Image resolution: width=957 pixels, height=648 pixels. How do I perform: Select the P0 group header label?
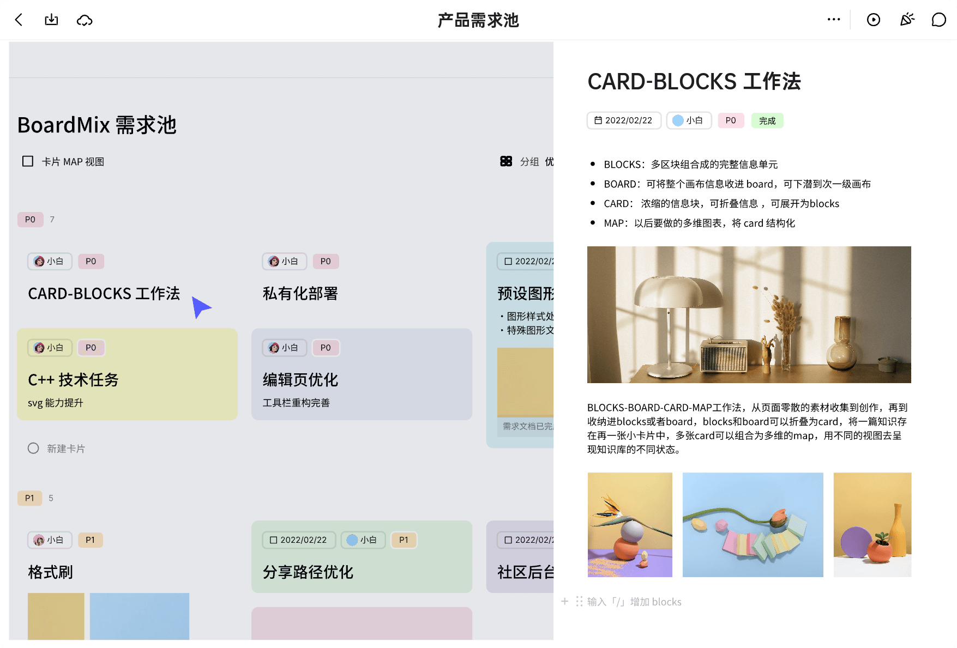tap(30, 220)
